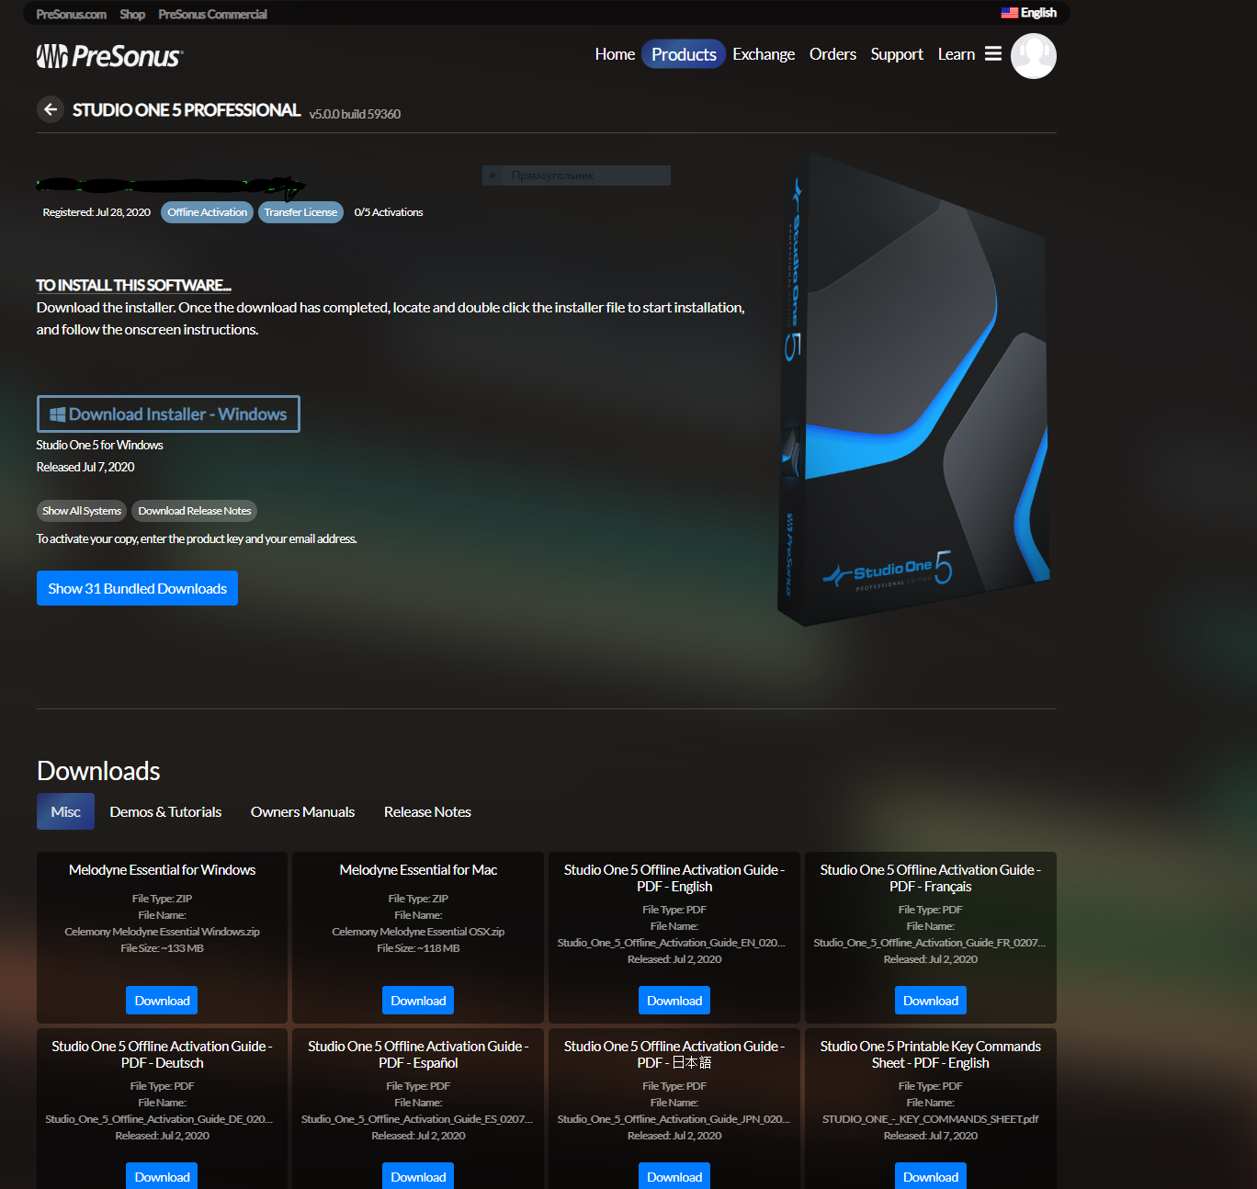Click the File Size: ~133 MB text
The width and height of the screenshot is (1257, 1189).
162,948
